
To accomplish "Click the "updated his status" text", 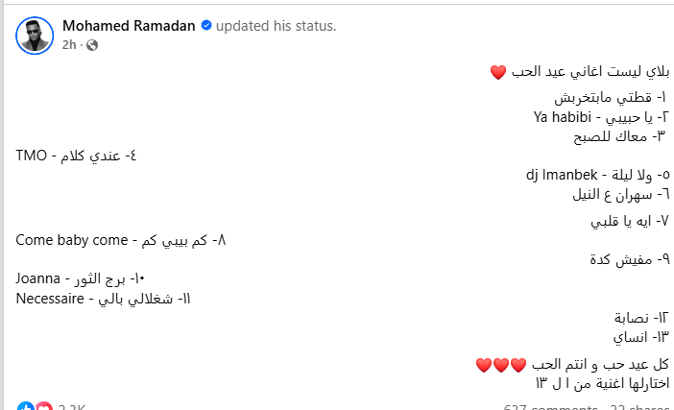I will pyautogui.click(x=276, y=26).
